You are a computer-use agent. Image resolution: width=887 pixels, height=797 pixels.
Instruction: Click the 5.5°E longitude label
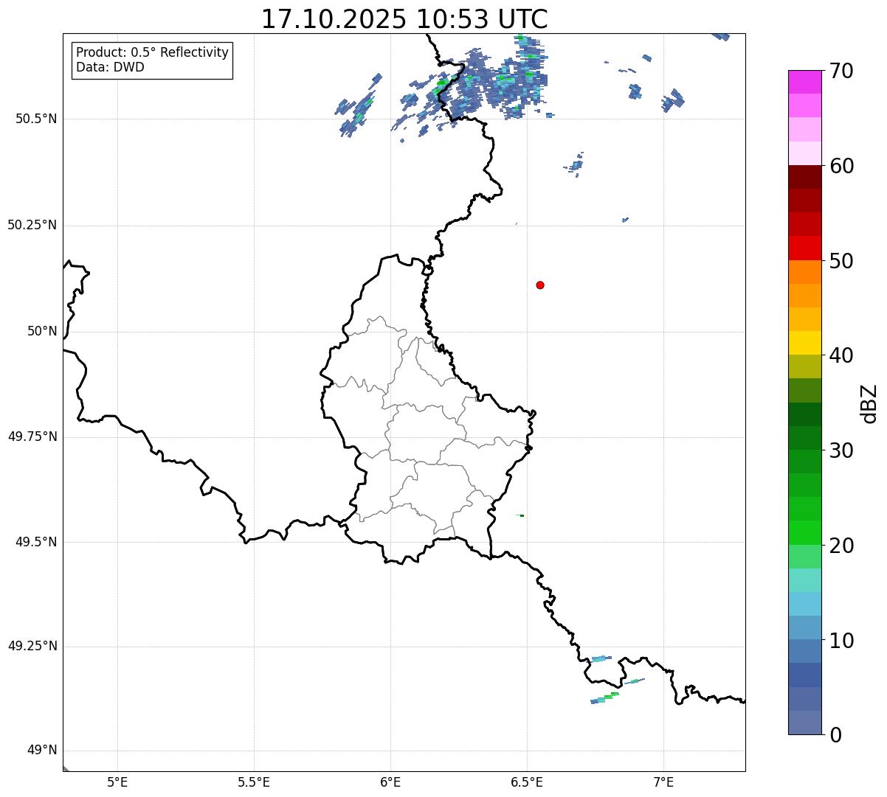pos(254,782)
